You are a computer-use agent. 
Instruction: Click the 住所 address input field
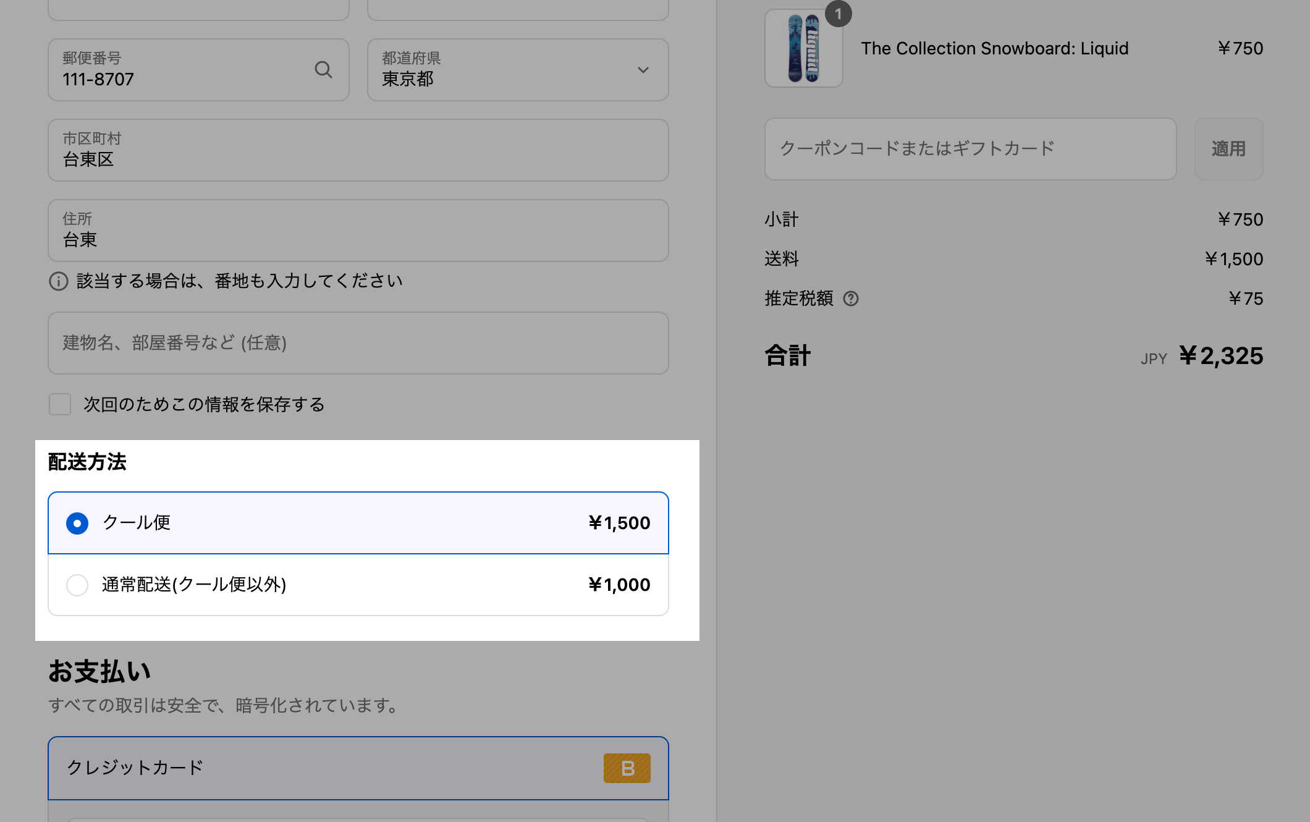point(358,231)
